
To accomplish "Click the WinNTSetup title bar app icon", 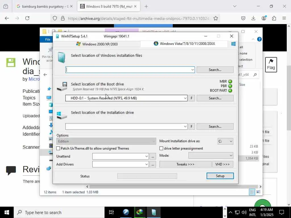I will [x=57, y=36].
